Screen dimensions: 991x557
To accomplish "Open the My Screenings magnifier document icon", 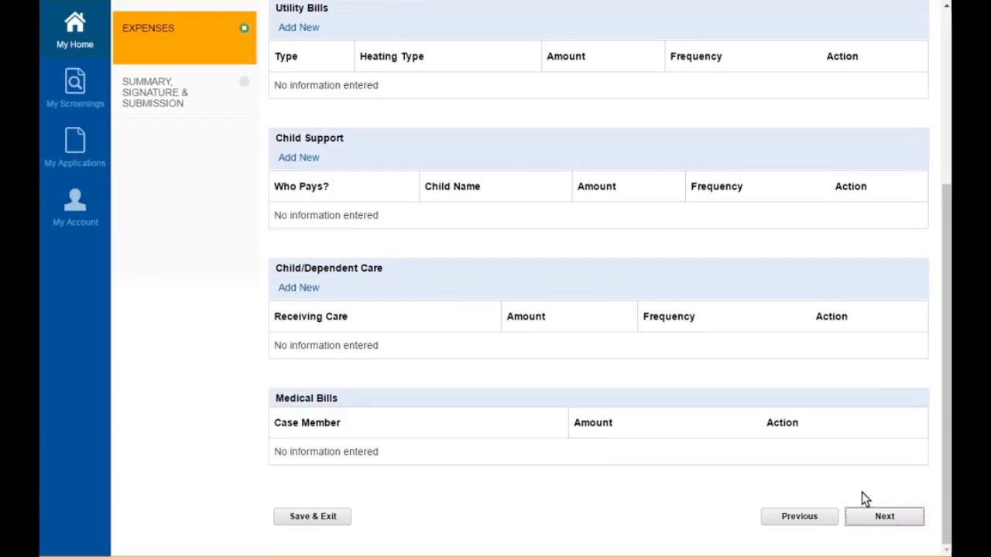I will pyautogui.click(x=75, y=81).
